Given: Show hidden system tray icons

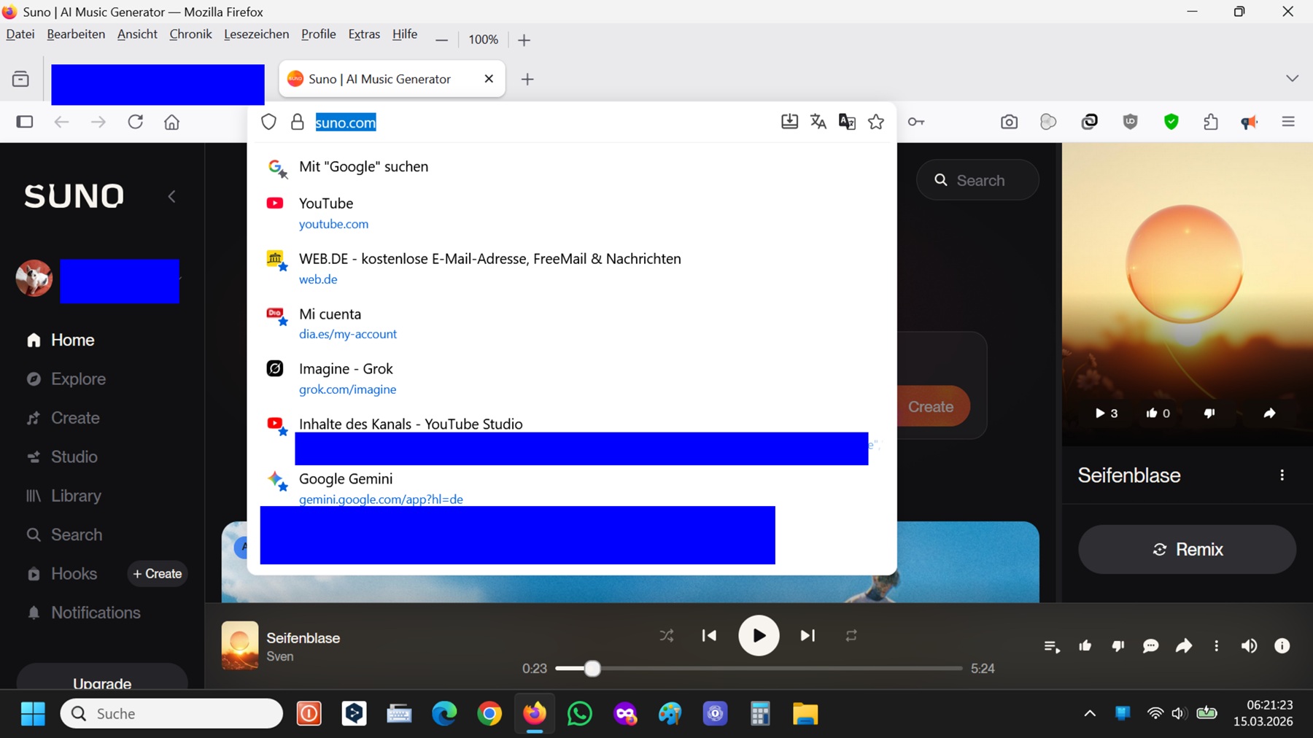Looking at the screenshot, I should tap(1090, 714).
